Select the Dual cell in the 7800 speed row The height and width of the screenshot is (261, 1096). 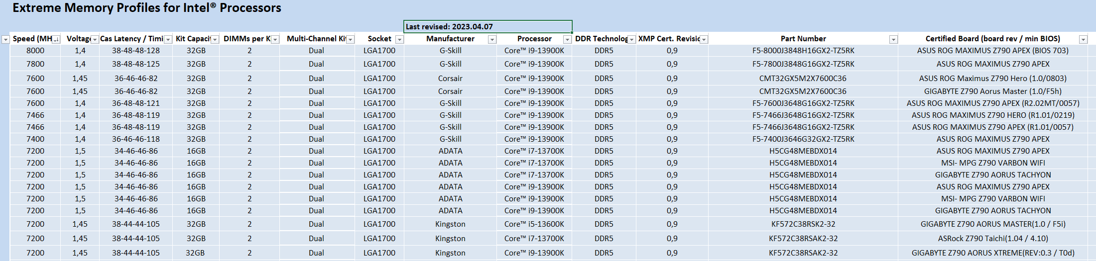[x=316, y=64]
